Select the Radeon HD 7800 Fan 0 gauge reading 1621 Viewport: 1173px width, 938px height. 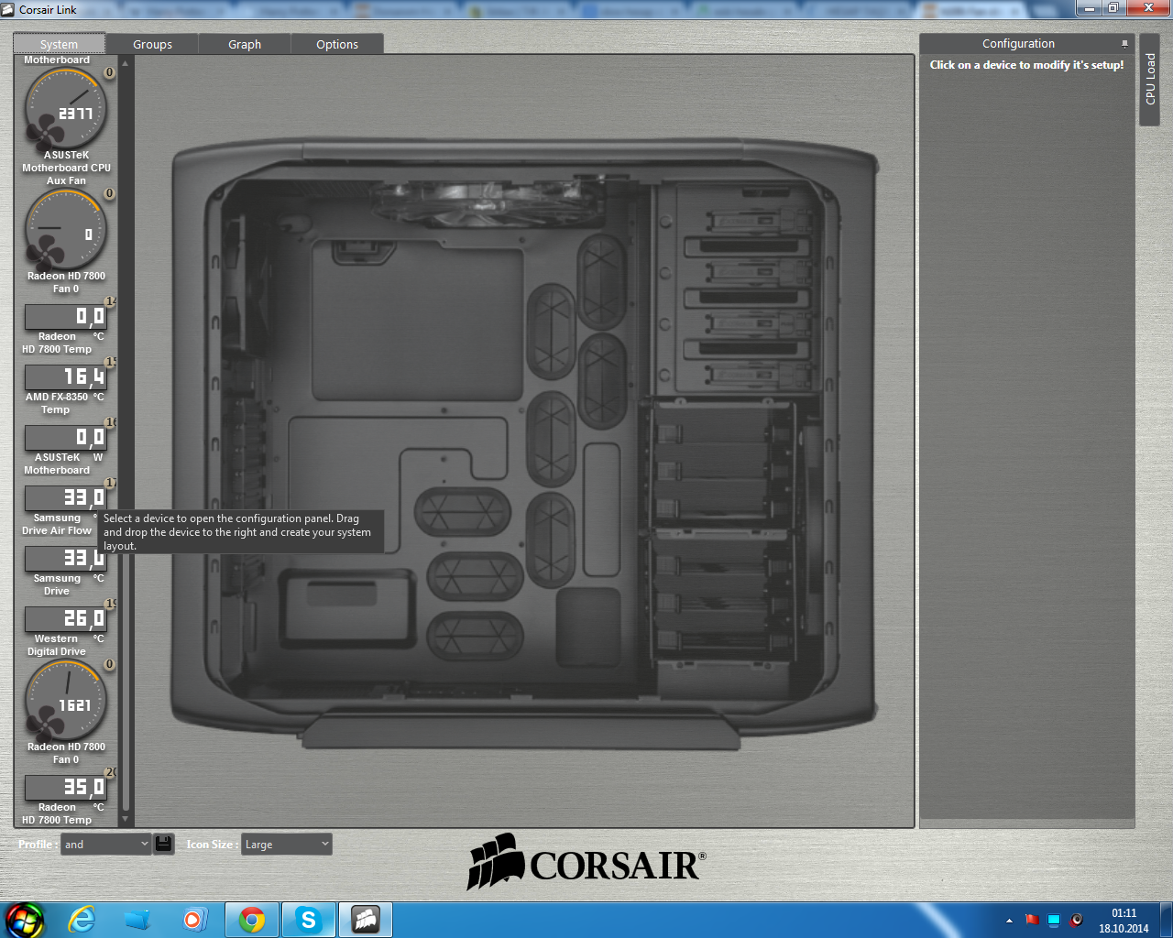click(x=65, y=702)
